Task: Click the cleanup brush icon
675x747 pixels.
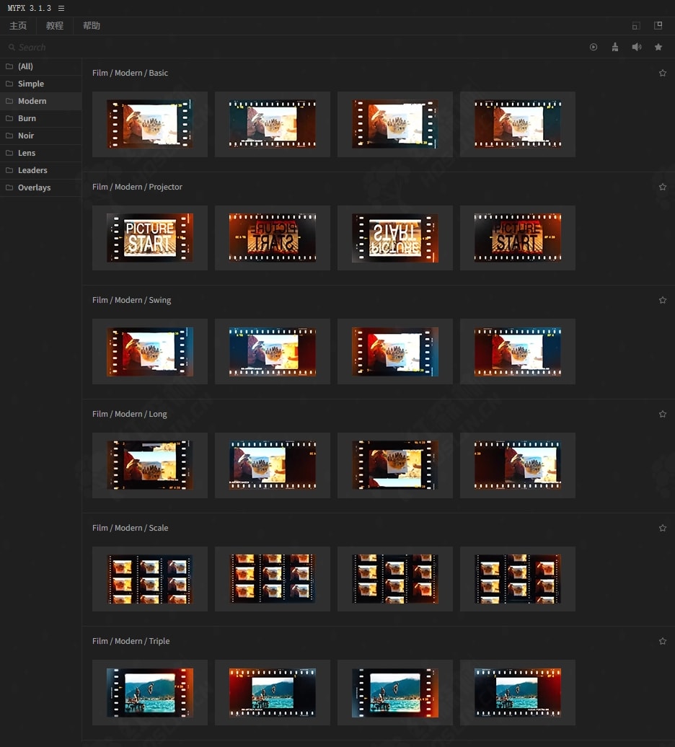Action: (615, 47)
